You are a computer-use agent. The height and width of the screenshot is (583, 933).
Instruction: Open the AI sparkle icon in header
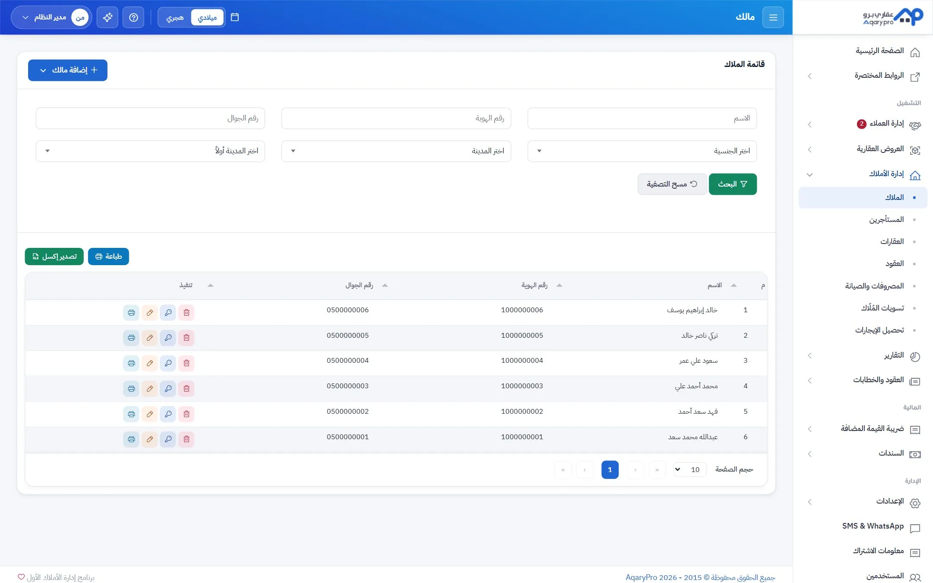[108, 17]
